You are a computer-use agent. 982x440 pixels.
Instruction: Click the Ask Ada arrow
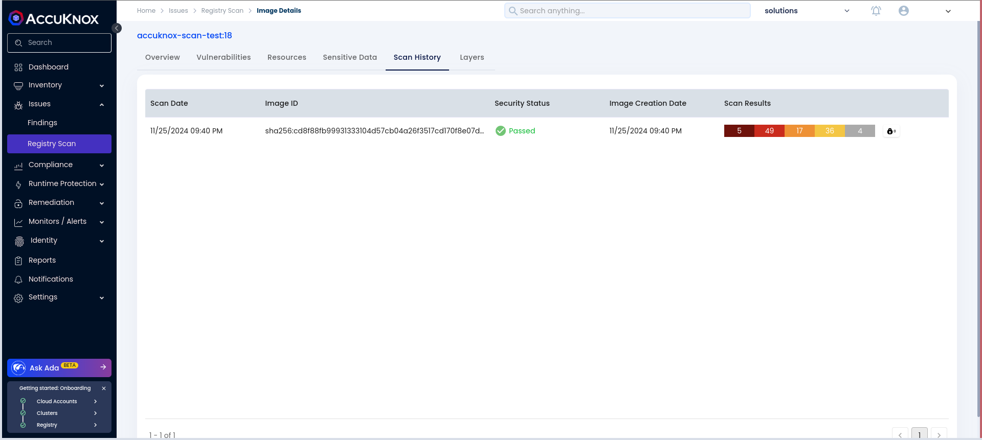click(103, 367)
